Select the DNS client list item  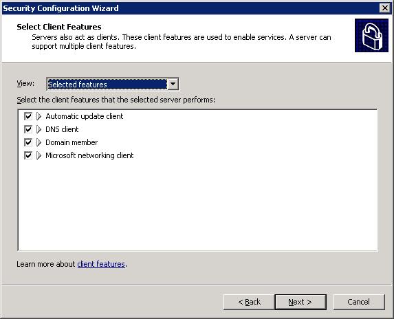click(62, 129)
